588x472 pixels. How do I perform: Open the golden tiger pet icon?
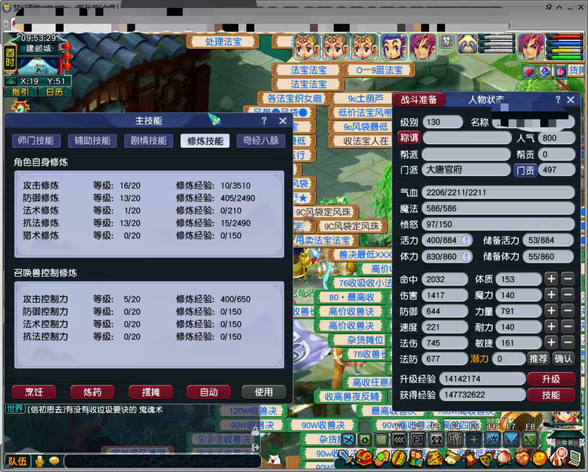click(x=435, y=459)
